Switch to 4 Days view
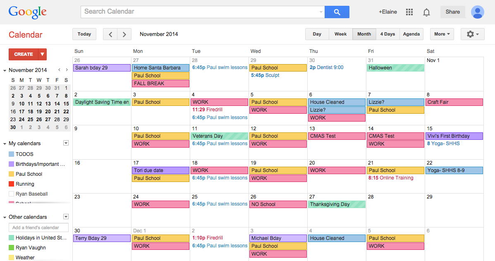This screenshot has width=495, height=261. pyautogui.click(x=387, y=34)
